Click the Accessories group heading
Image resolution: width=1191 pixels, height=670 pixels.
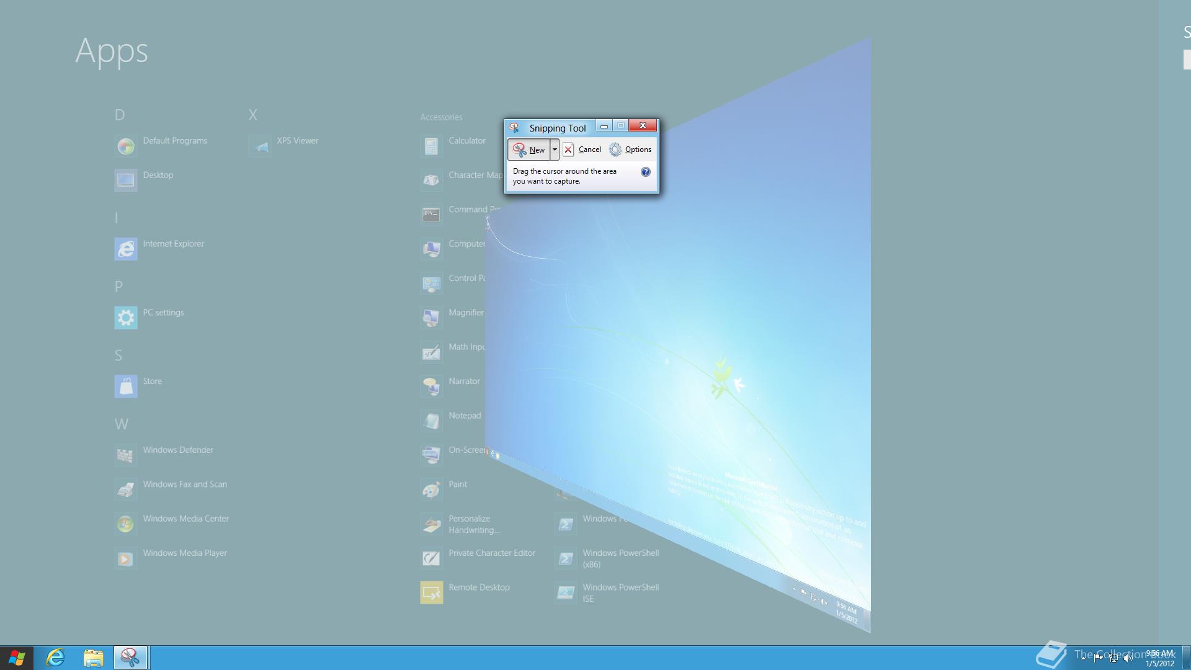(441, 117)
